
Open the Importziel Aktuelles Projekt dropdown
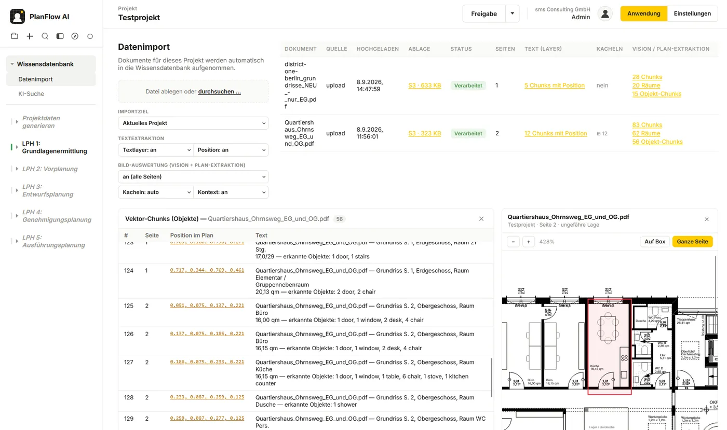[x=193, y=123]
